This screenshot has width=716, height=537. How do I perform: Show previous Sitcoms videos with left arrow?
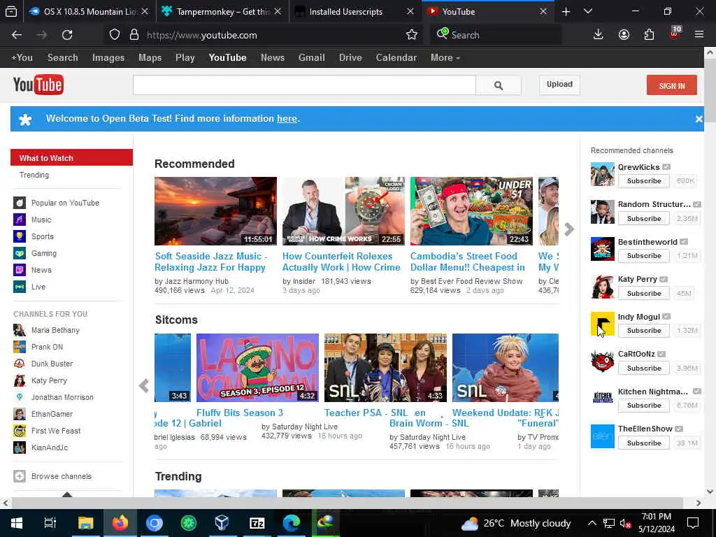click(144, 386)
